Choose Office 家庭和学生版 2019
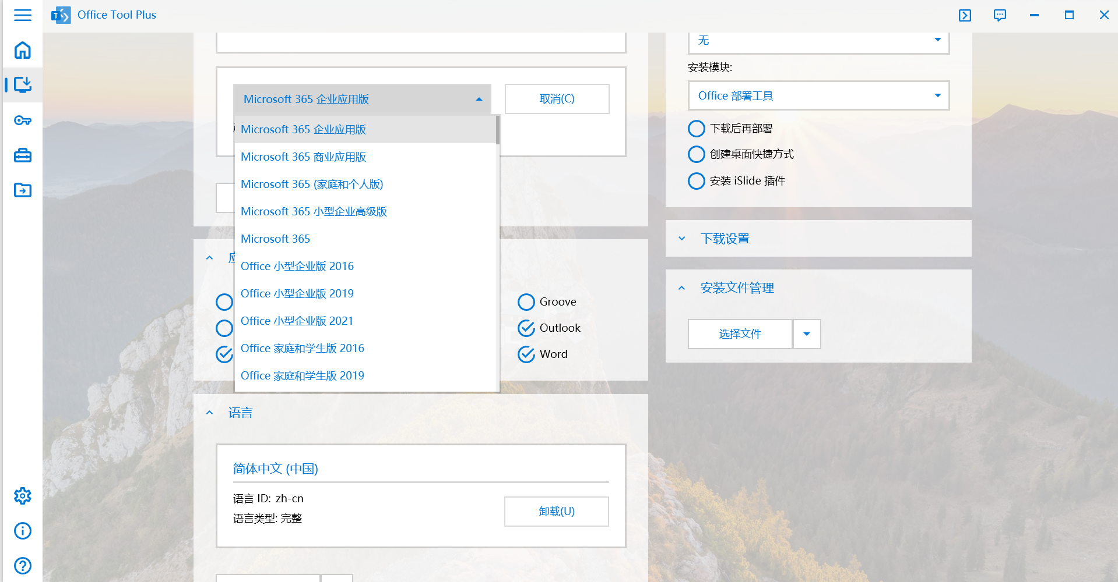Screen dimensions: 1118x582 [x=365, y=375]
